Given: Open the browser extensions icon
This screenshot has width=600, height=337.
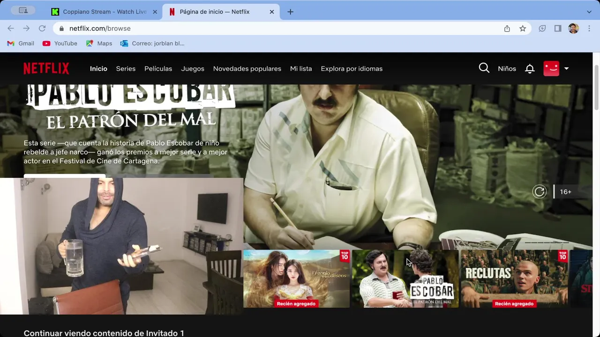Looking at the screenshot, I should [542, 29].
